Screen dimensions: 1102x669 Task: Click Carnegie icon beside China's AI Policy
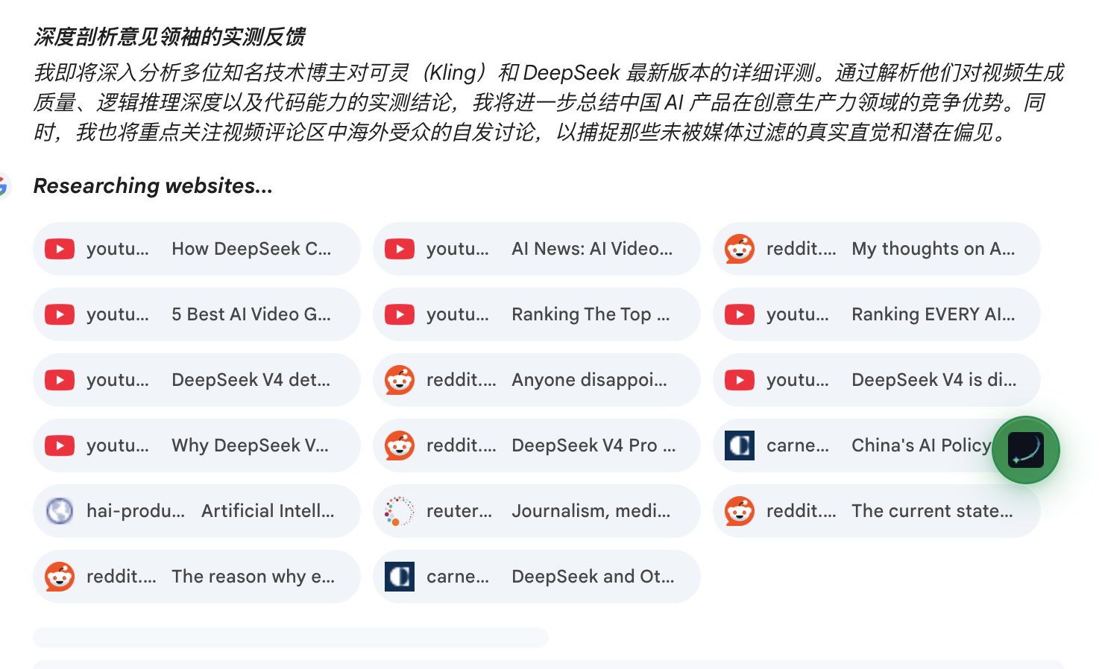point(740,446)
